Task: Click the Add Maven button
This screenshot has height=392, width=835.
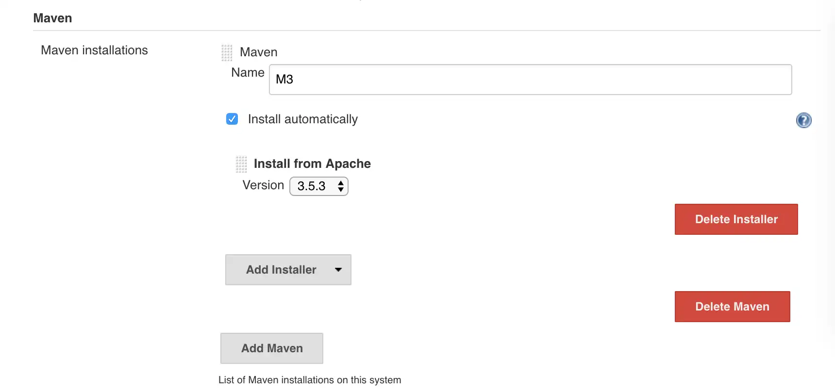Action: [x=272, y=348]
